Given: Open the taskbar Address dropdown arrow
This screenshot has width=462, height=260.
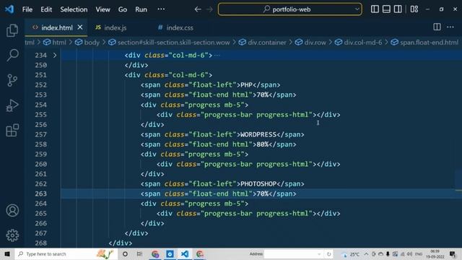Looking at the screenshot, I should click(x=319, y=254).
